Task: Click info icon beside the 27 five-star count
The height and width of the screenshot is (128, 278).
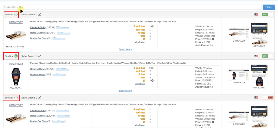Action: 153,68
